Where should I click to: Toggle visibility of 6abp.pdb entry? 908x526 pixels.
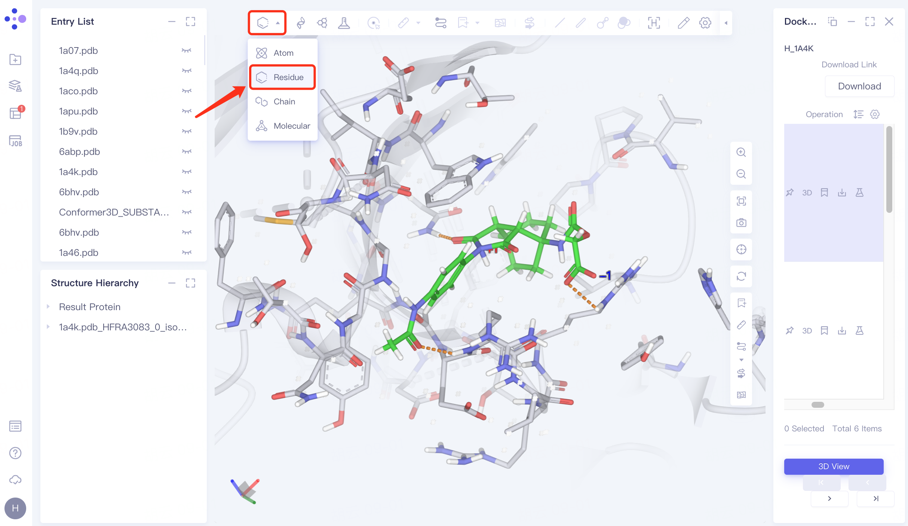click(x=186, y=152)
